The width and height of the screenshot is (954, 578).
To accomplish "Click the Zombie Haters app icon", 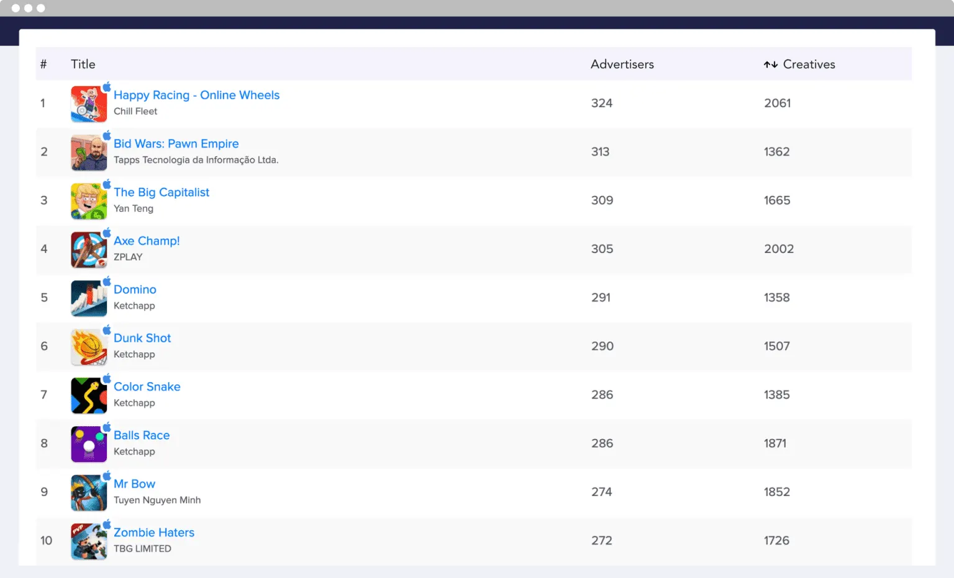I will coord(89,541).
